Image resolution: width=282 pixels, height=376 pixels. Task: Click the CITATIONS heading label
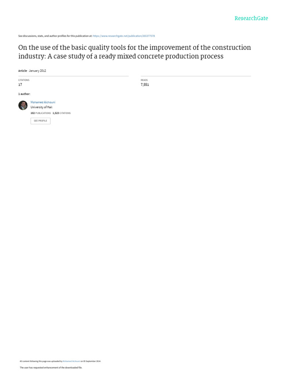click(x=24, y=80)
